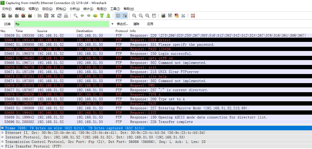This screenshot has width=312, height=149.
Task: Toggle auto scroll in live capture
Action: coord(125,16)
